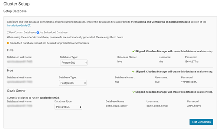224x135 pixels.
Task: Click Hue database name value hue
Action: (x=117, y=82)
